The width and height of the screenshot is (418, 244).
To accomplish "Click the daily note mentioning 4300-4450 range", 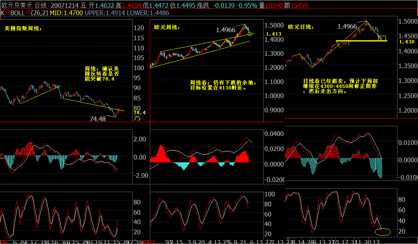I will 341,86.
